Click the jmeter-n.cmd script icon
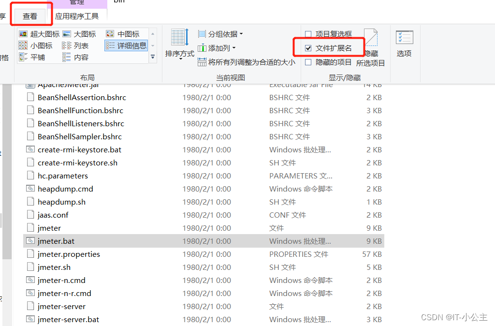 pyautogui.click(x=30, y=280)
